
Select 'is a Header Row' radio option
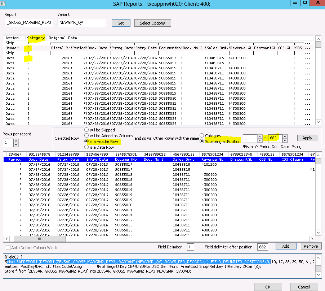pos(86,142)
